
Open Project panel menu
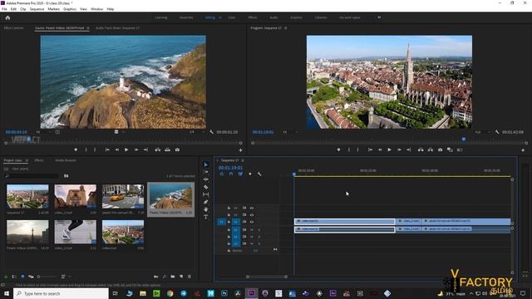tap(27, 160)
